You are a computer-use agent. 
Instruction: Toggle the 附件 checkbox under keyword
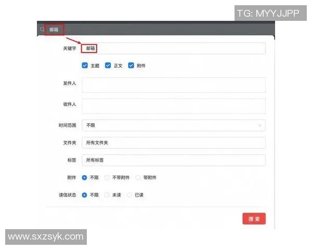pyautogui.click(x=131, y=66)
